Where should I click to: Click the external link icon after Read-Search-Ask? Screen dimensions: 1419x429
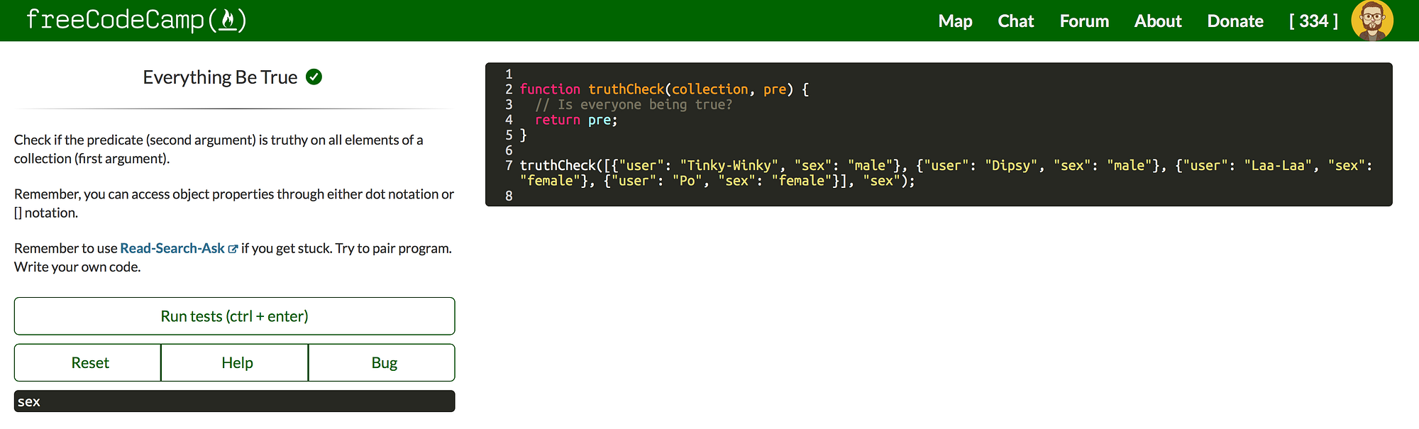coord(233,249)
